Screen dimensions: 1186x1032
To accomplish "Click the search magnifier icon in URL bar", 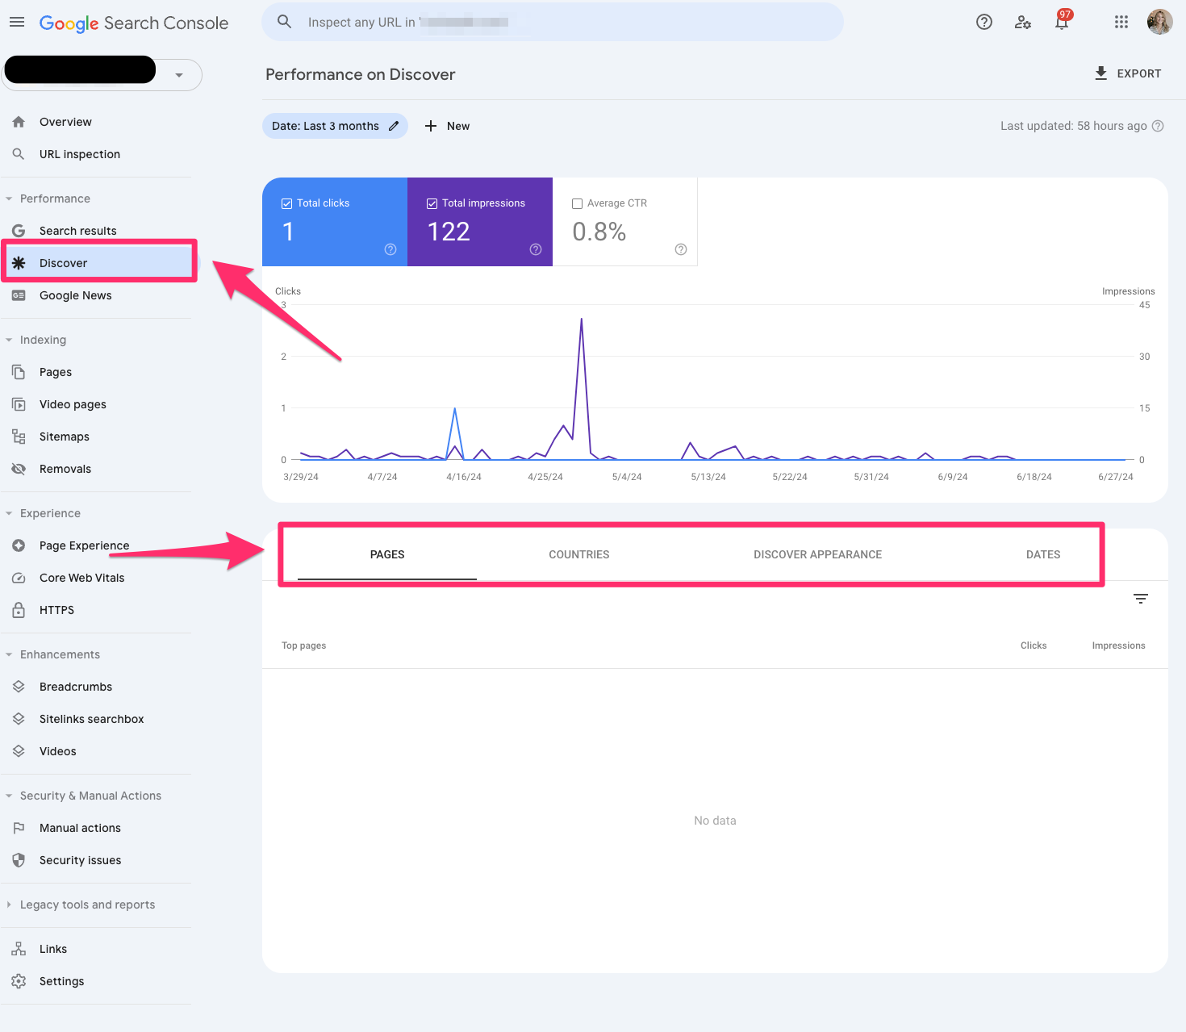I will click(x=285, y=22).
